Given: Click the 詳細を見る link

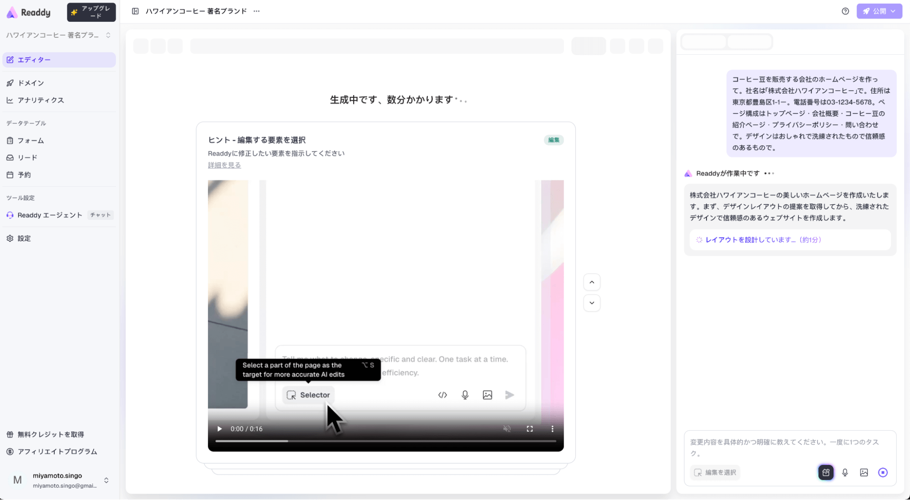Looking at the screenshot, I should [x=224, y=165].
